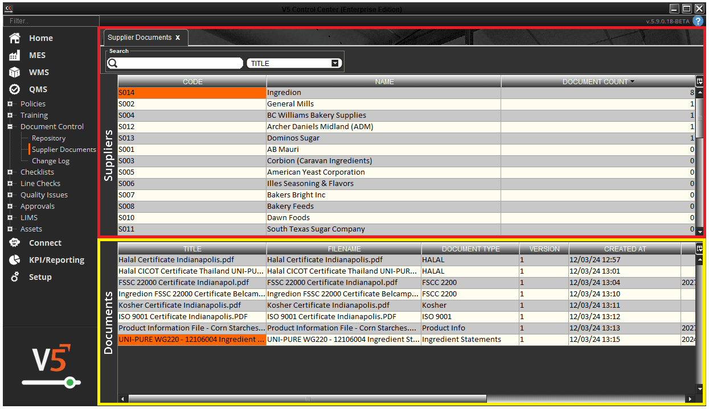Screen dimensions: 709x409
Task: Expand the Checklists tree node
Action: coord(10,172)
